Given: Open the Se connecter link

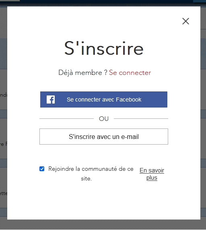Looking at the screenshot, I should pyautogui.click(x=130, y=73).
